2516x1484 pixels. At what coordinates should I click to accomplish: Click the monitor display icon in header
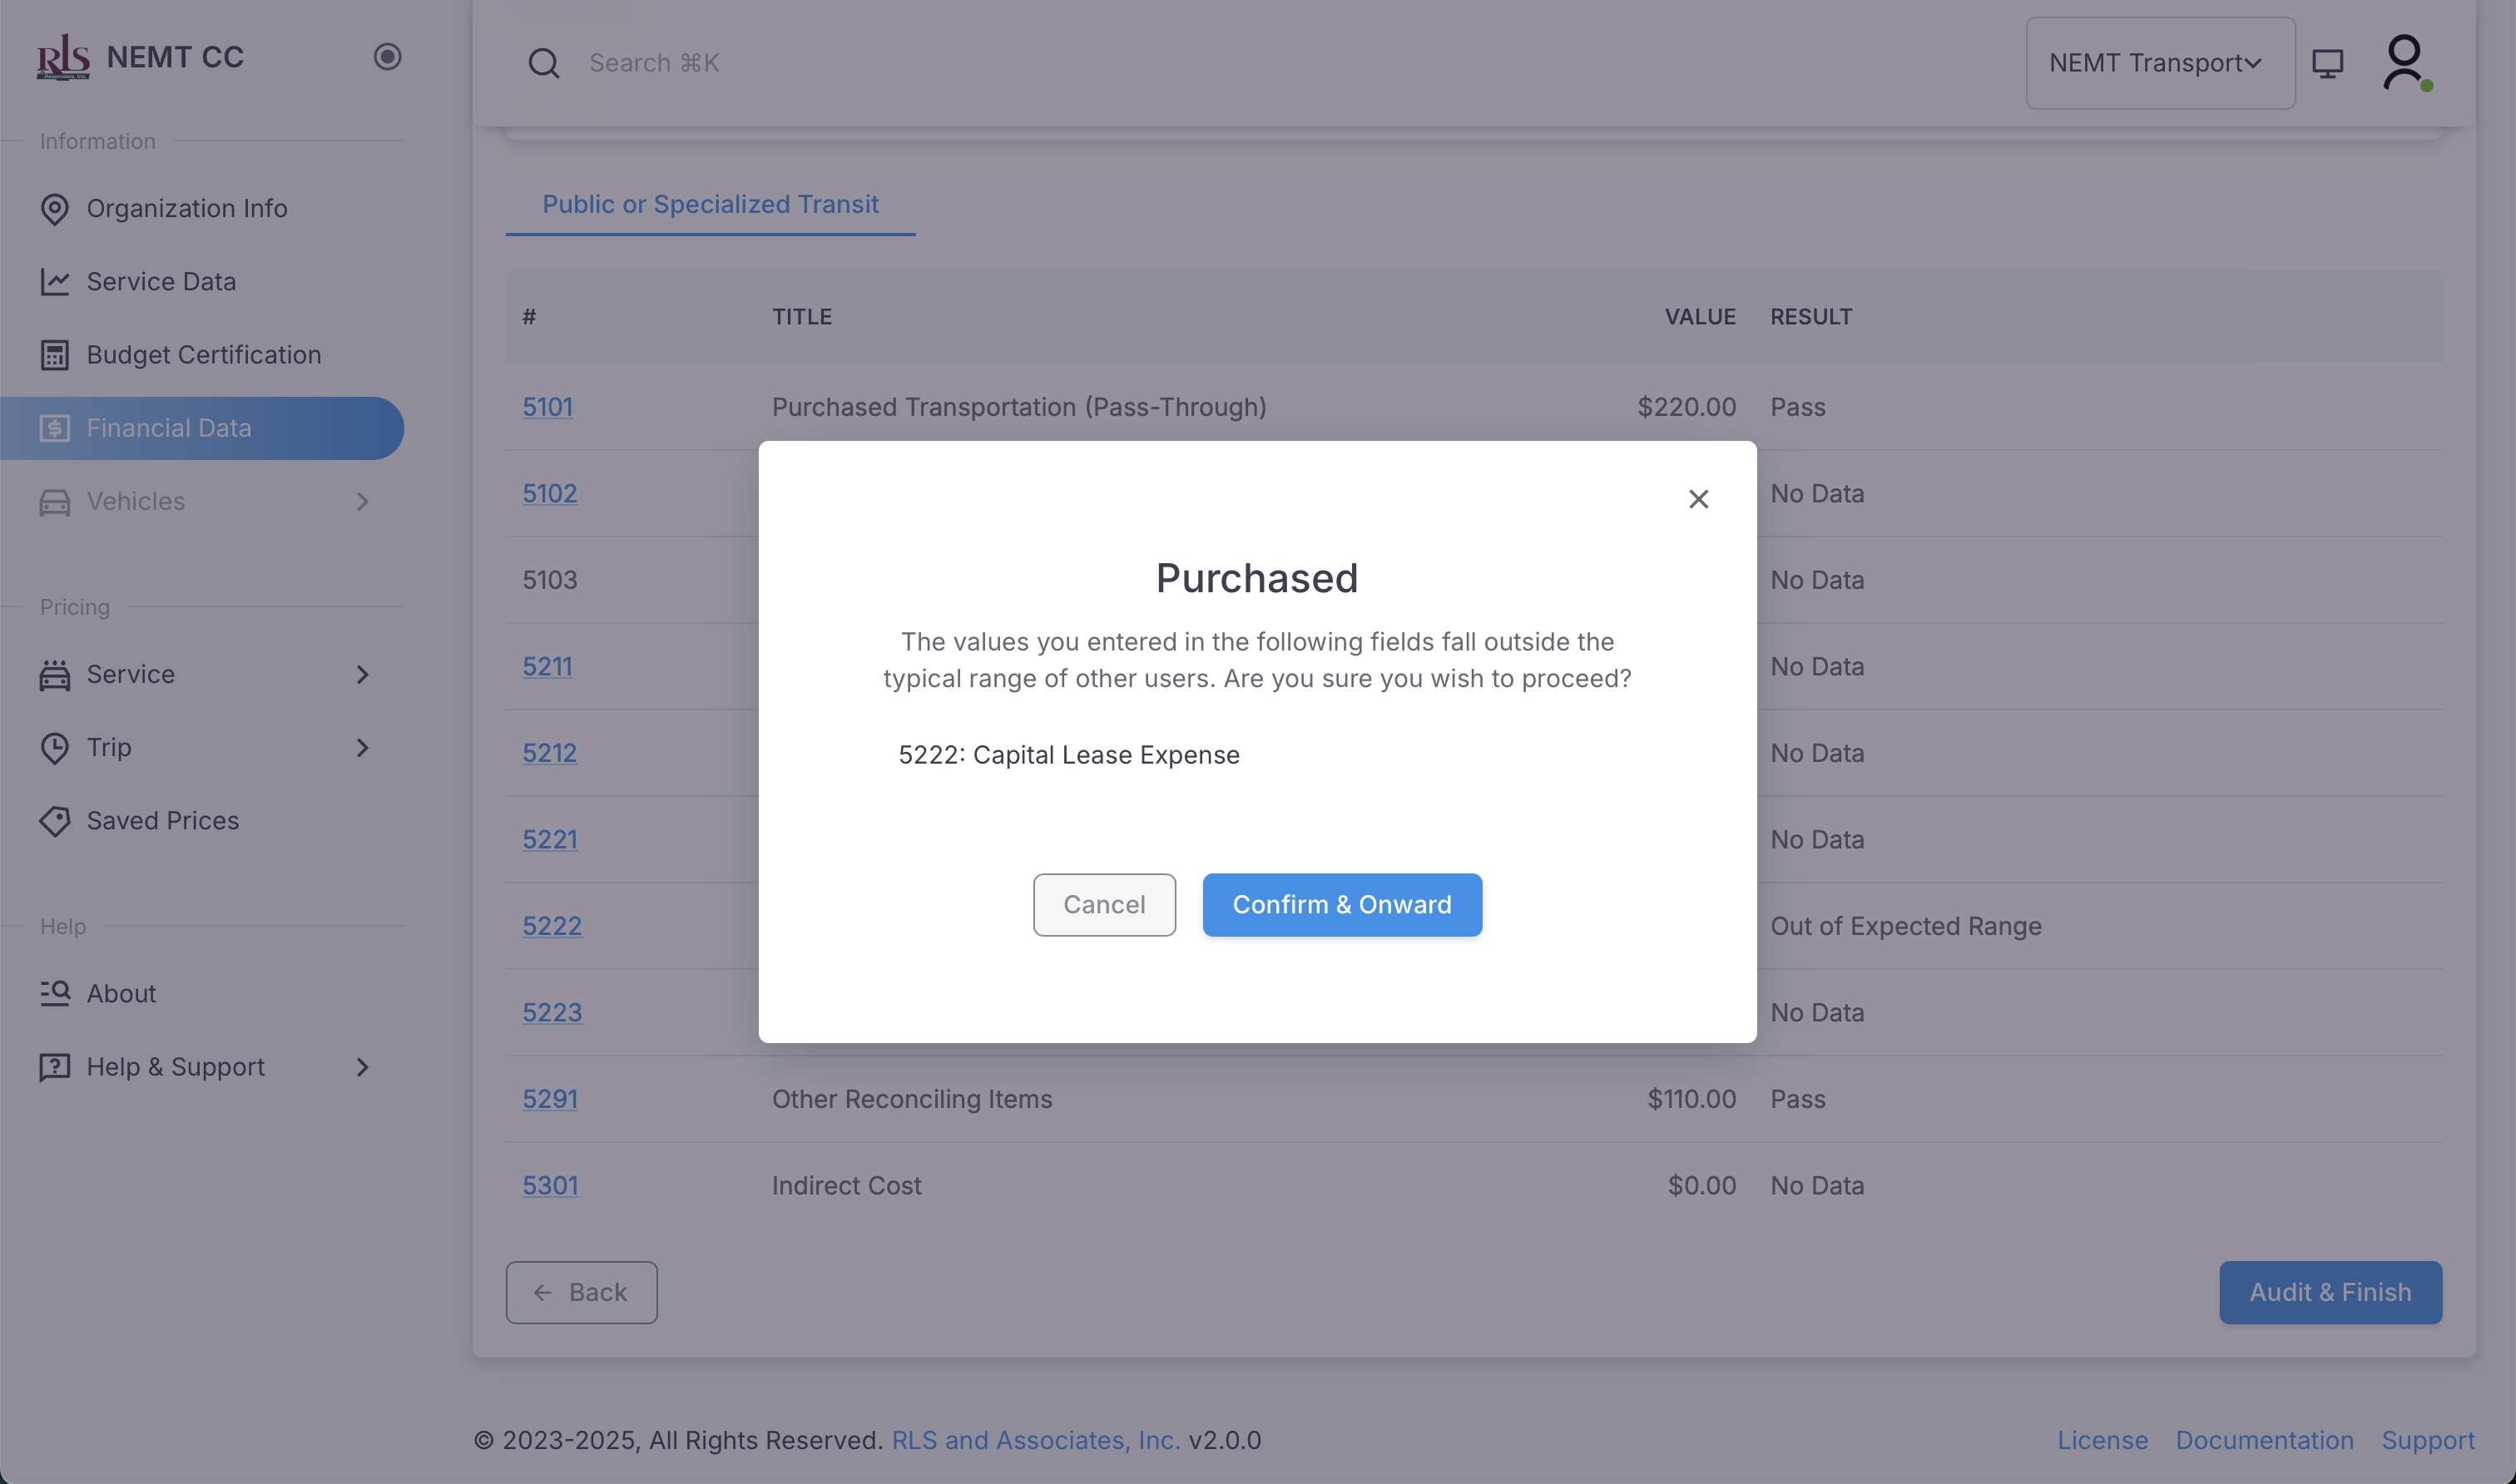point(2327,63)
